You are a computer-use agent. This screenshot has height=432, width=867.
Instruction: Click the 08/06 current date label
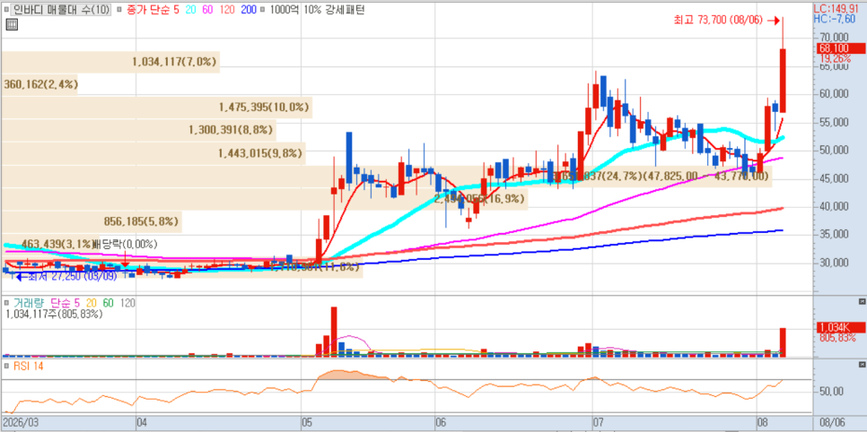[835, 423]
